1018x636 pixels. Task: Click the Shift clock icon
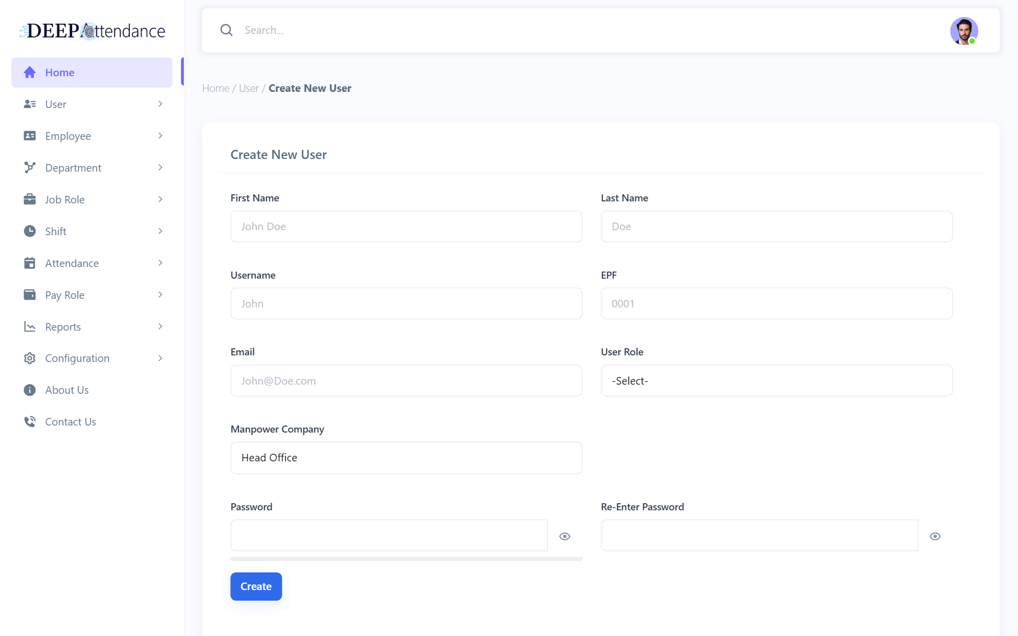(30, 231)
